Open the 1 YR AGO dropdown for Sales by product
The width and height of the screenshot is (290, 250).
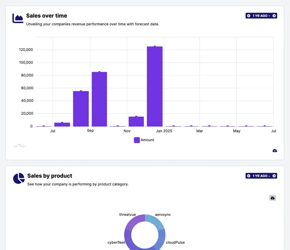click(x=261, y=176)
